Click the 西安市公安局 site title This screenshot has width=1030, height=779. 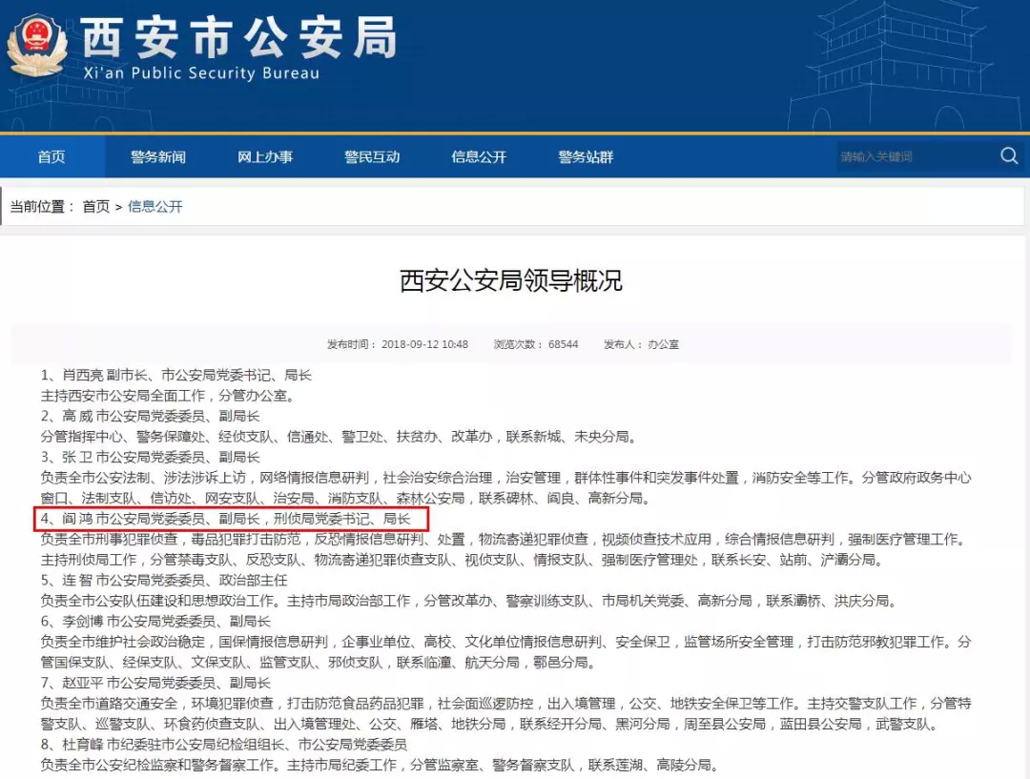click(x=239, y=37)
